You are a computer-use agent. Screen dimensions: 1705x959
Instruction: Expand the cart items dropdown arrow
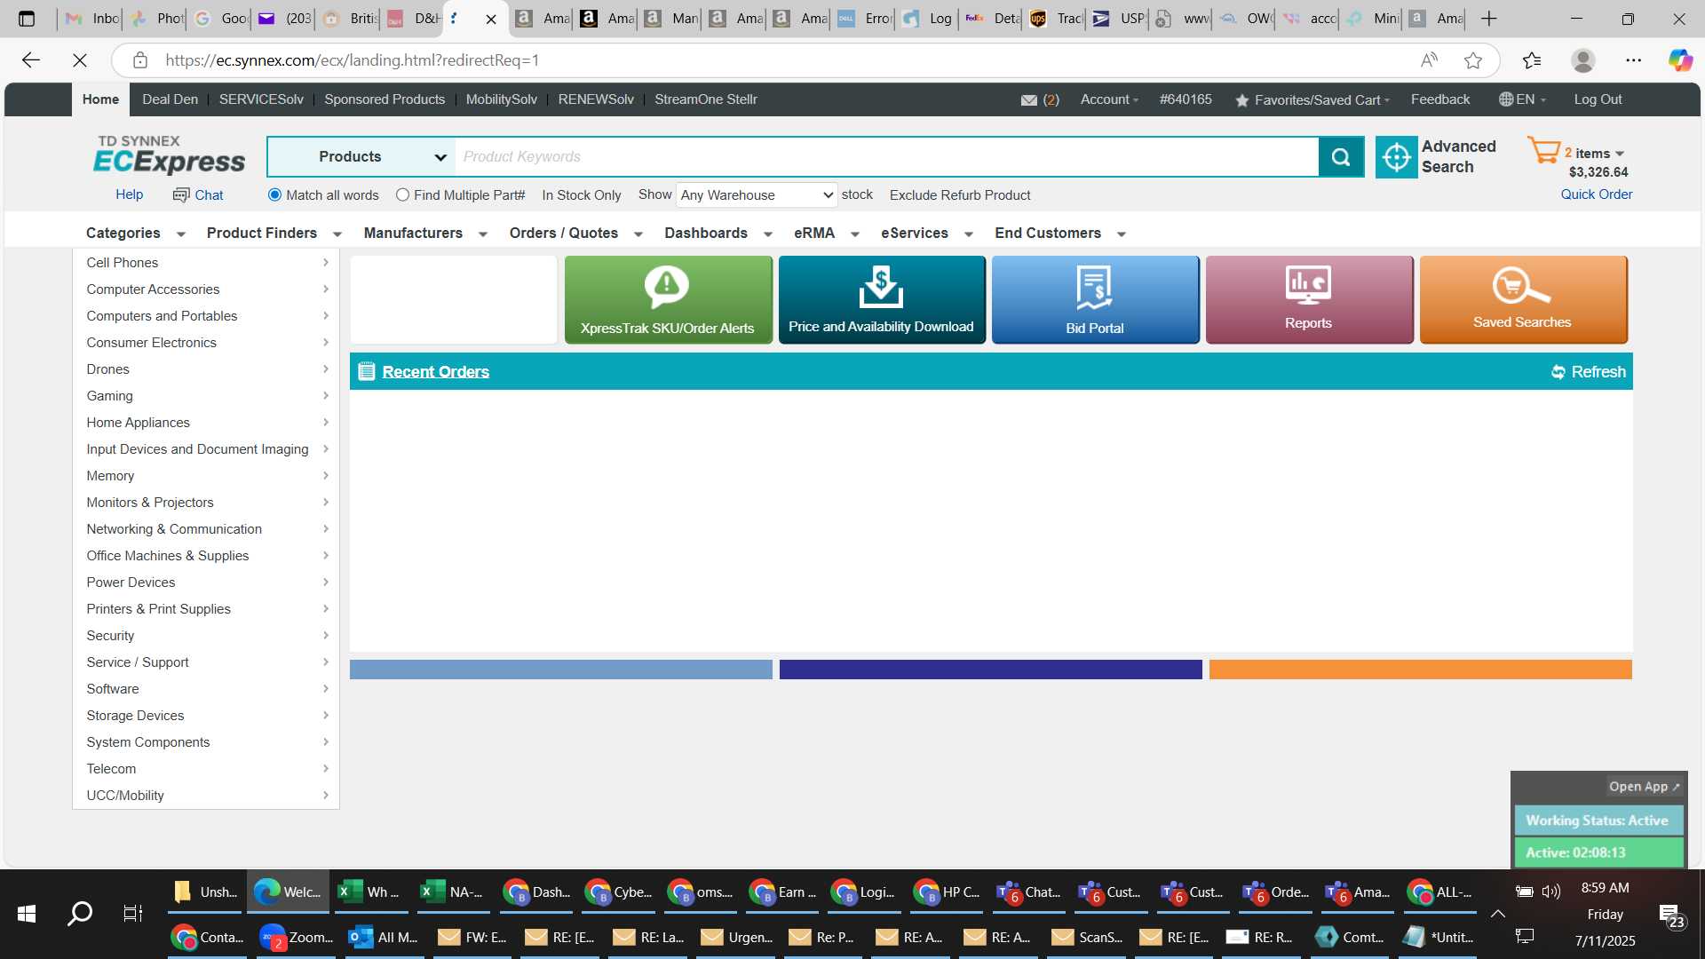[1620, 155]
